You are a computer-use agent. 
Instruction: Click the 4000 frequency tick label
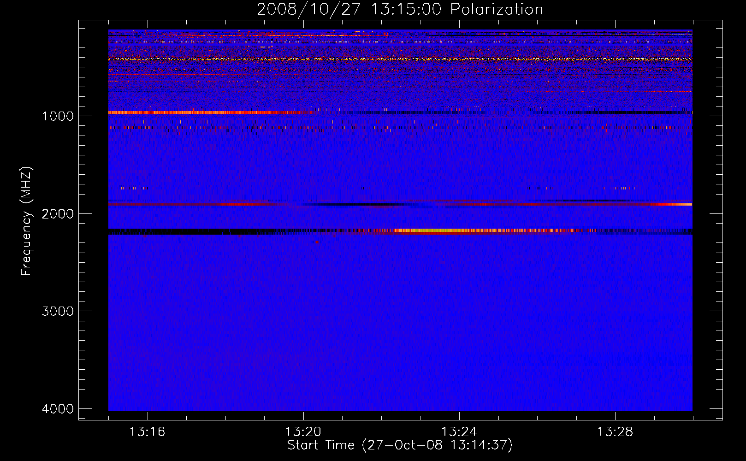58,409
